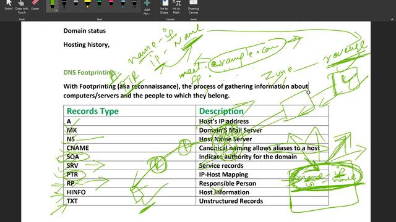Screen dimensions: 396x222
Task: Click Ink to Shape
Action: 164,7
